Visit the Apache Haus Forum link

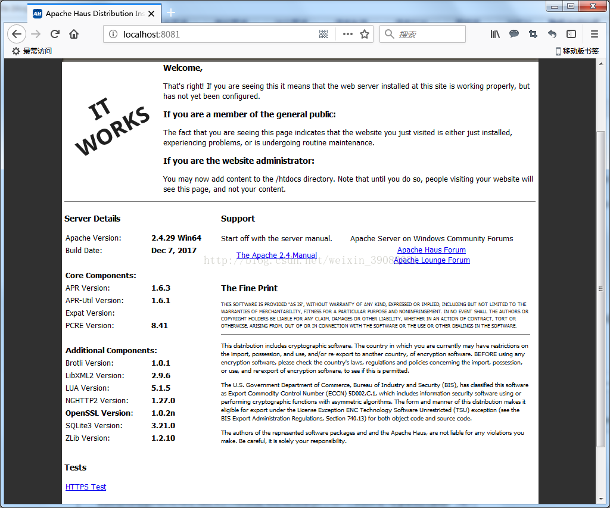click(x=431, y=250)
